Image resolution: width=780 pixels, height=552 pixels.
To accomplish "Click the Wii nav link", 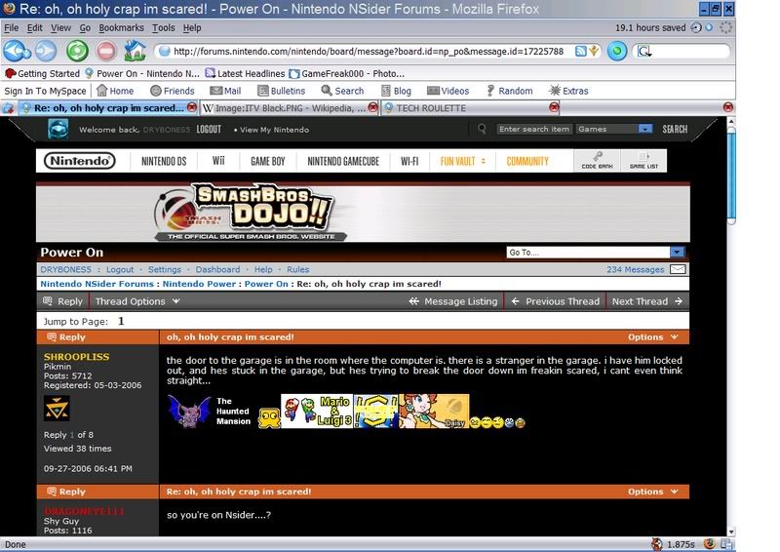I will [x=218, y=161].
